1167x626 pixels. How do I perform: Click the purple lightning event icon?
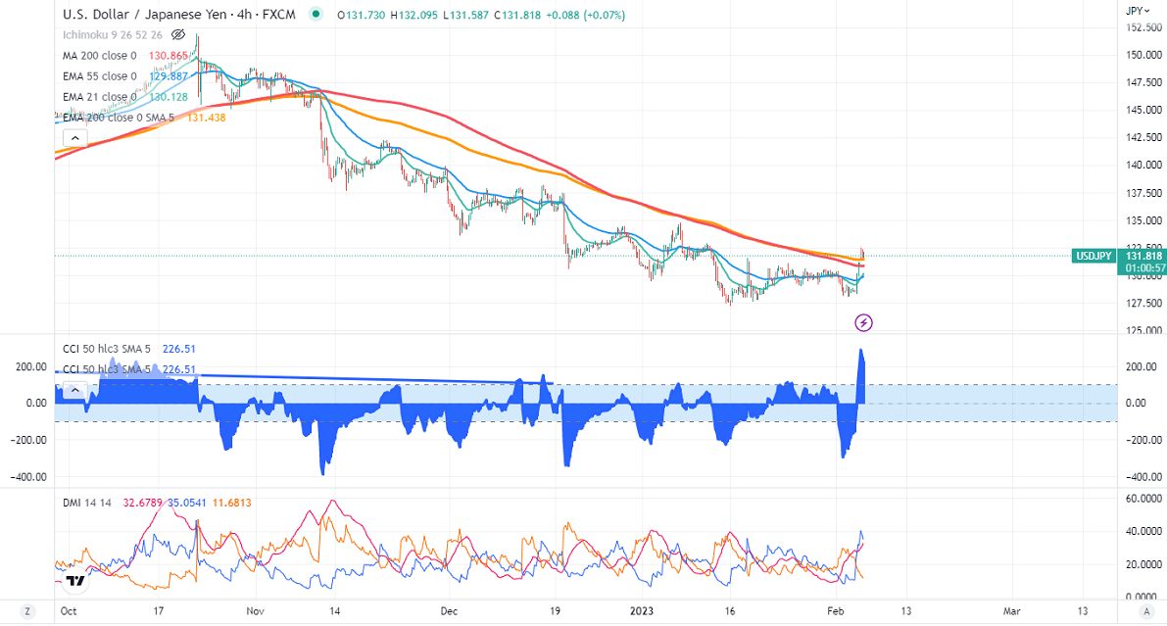(863, 322)
